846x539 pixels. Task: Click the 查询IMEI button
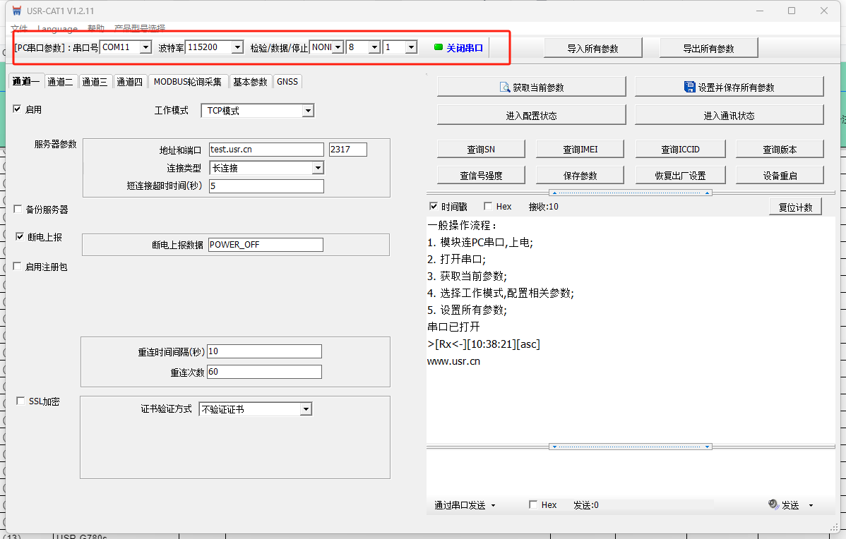click(580, 149)
